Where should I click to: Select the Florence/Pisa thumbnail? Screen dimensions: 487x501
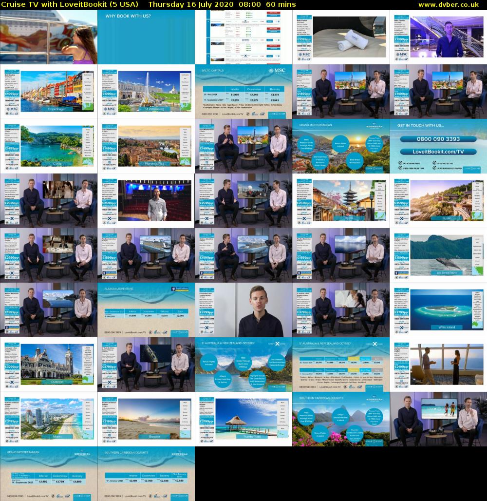(146, 146)
